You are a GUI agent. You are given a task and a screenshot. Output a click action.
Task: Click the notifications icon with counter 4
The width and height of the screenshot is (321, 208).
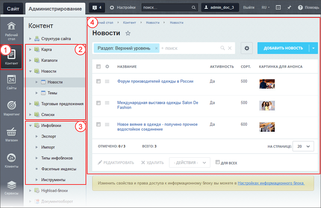click(97, 8)
